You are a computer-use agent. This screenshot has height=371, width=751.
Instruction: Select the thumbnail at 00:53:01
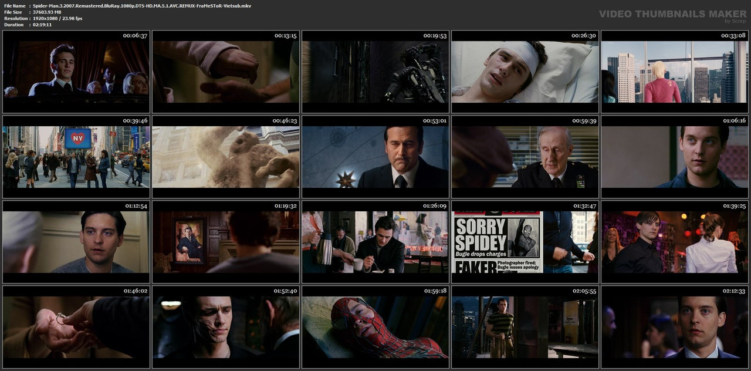pos(375,157)
